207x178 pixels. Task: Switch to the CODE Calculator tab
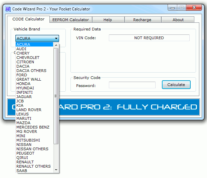pos(28,19)
